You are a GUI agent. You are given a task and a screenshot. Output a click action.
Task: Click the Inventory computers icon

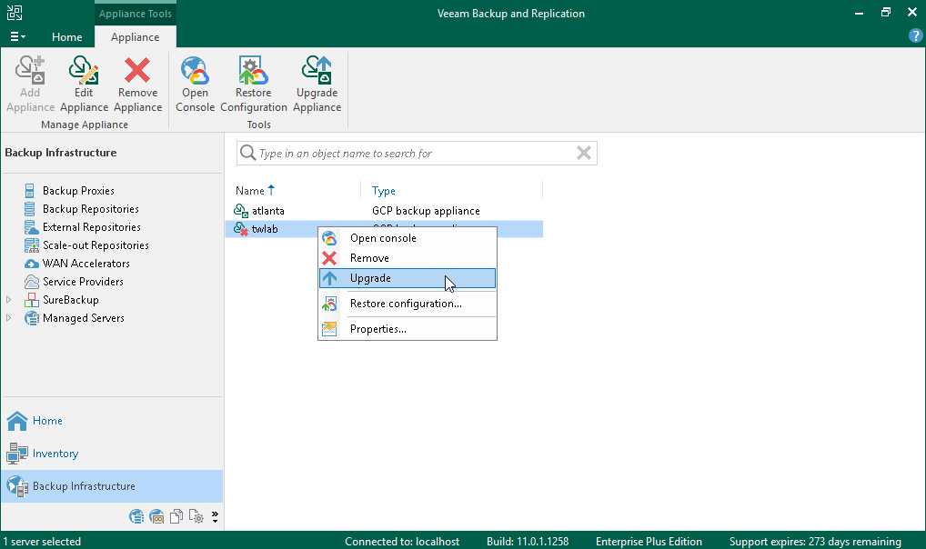(17, 454)
